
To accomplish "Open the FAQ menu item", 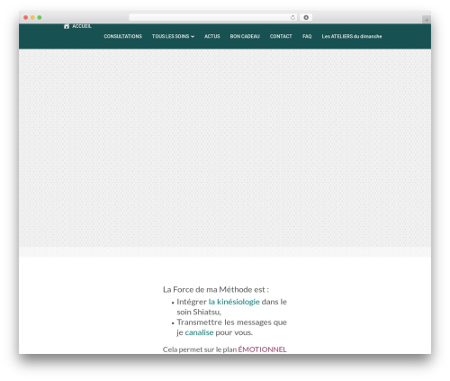I will [x=307, y=36].
